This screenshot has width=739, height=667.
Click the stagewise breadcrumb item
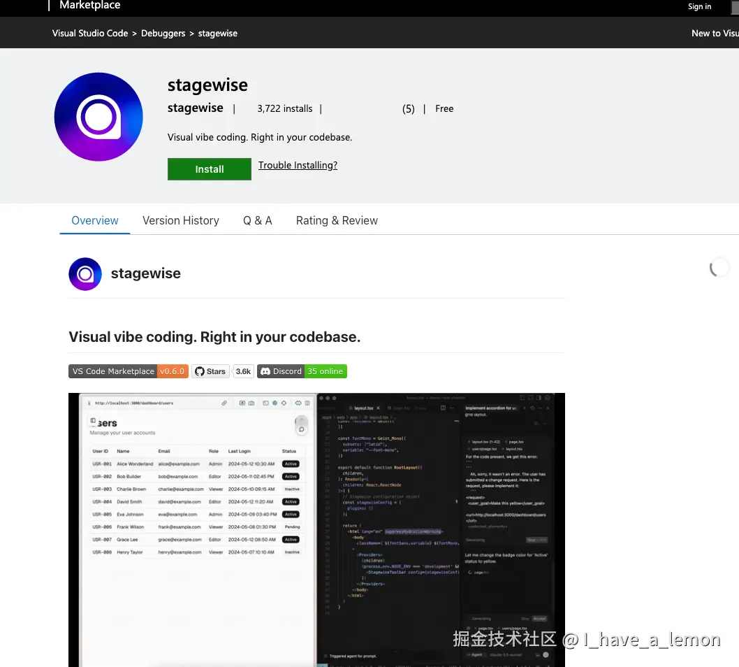pos(218,34)
